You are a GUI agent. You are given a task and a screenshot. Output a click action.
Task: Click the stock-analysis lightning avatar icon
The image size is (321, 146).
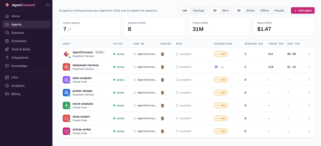(x=66, y=106)
